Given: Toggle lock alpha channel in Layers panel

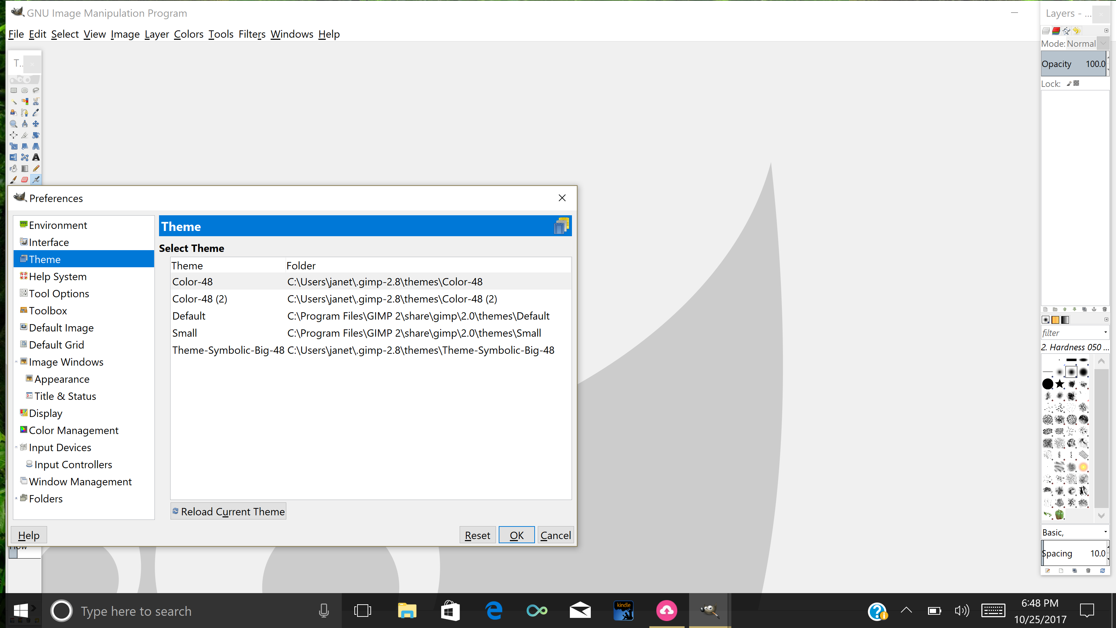Looking at the screenshot, I should tap(1077, 83).
